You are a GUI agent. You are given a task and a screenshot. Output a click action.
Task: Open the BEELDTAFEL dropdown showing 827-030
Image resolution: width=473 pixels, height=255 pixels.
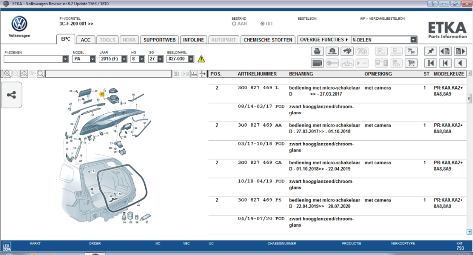coord(191,59)
